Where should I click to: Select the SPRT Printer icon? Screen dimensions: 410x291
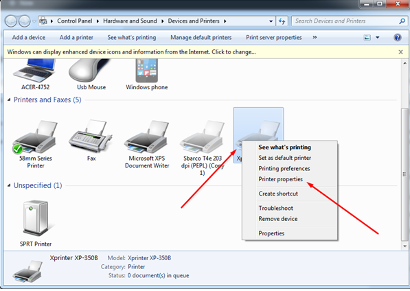pos(36,218)
